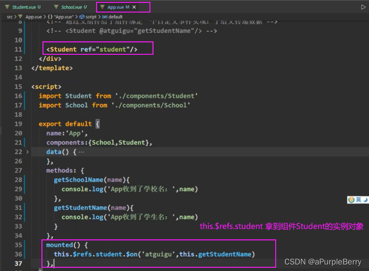This screenshot has width=369, height=271.
Task: Click the getSchoolName(name) method name
Action: (78, 180)
